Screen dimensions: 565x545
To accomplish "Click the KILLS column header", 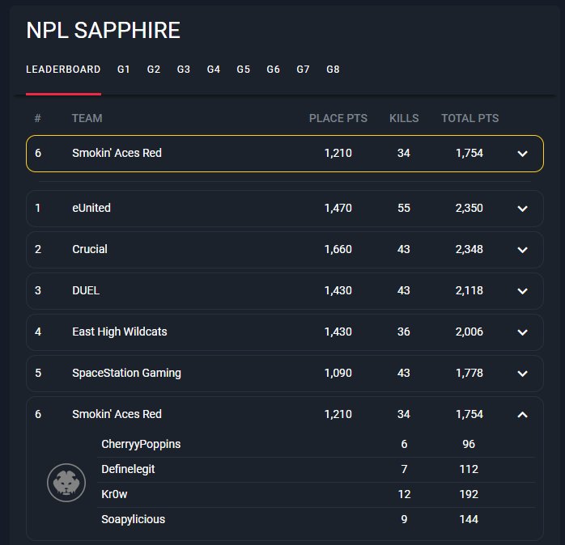I will (x=404, y=118).
